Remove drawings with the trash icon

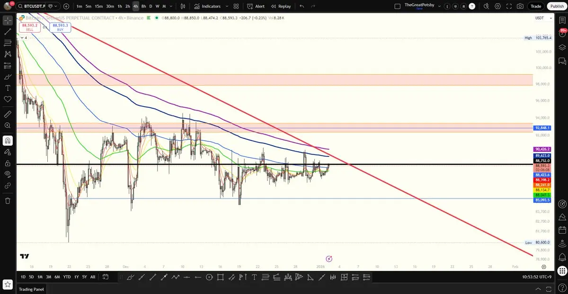coord(8,200)
